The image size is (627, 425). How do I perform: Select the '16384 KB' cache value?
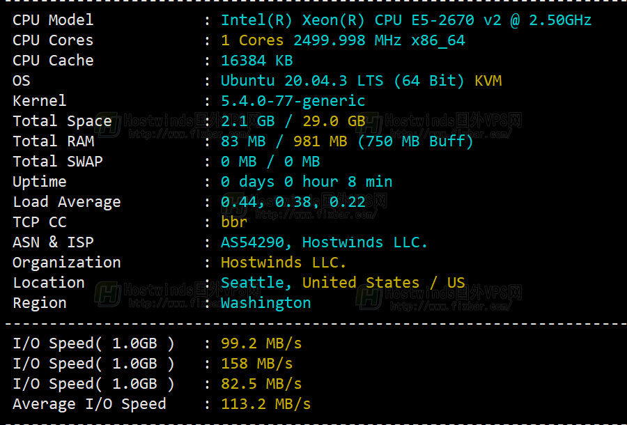[257, 61]
